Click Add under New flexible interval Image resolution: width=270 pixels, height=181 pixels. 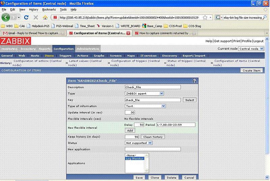pyautogui.click(x=130, y=130)
